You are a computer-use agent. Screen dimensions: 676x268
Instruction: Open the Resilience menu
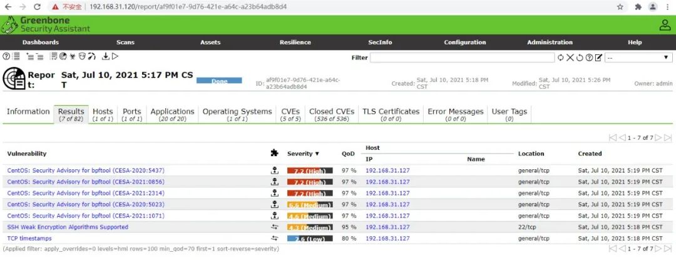point(295,42)
